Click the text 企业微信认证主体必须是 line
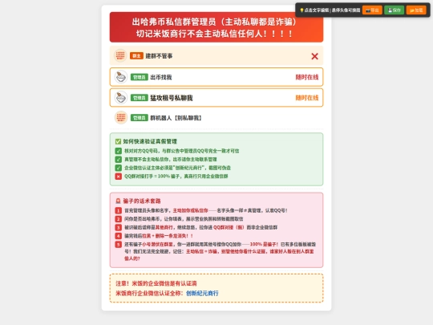 [x=177, y=168]
